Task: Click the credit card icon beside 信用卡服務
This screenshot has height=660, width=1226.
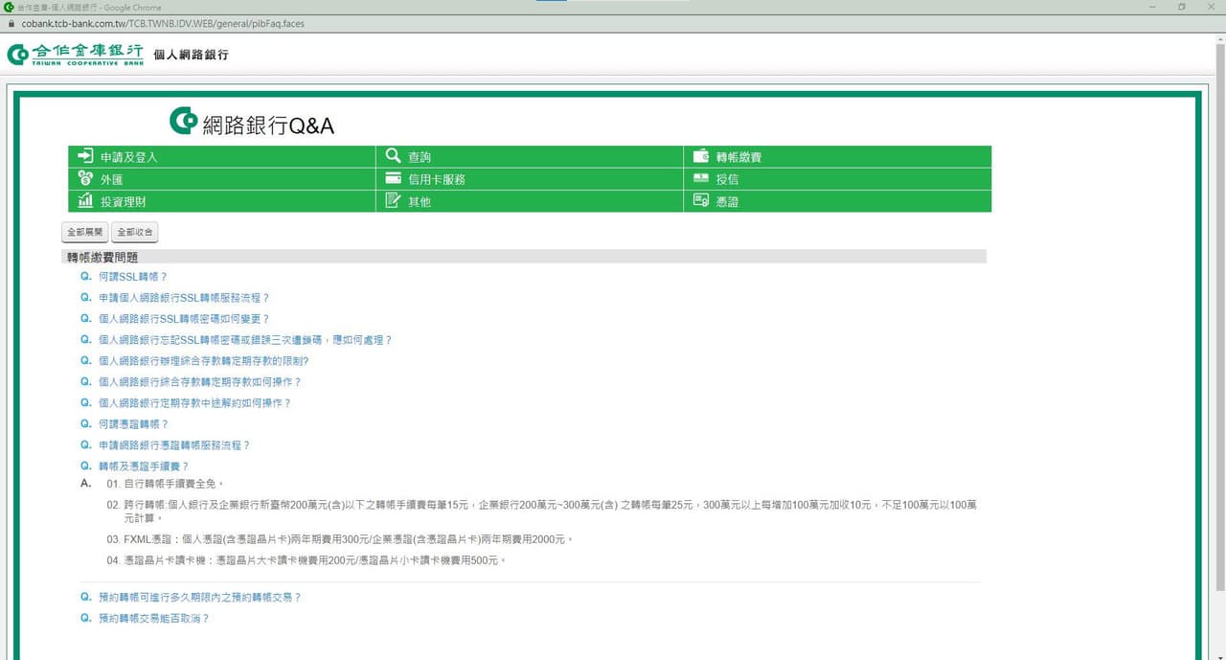Action: 393,178
